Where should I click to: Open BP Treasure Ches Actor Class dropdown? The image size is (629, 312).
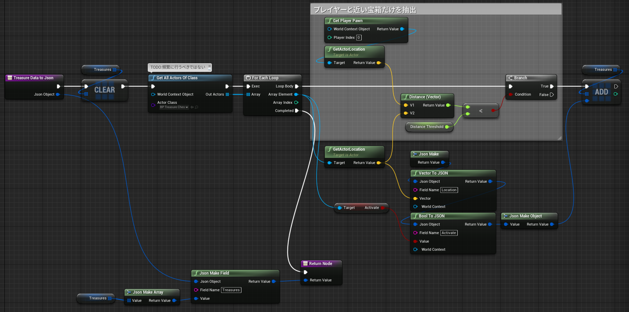[174, 107]
